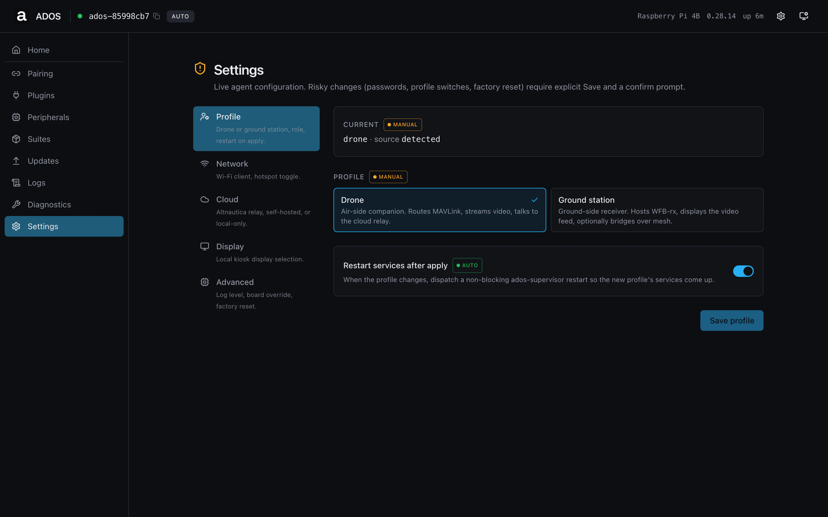Click the Drone card checkmark icon
828x517 pixels.
(x=535, y=200)
